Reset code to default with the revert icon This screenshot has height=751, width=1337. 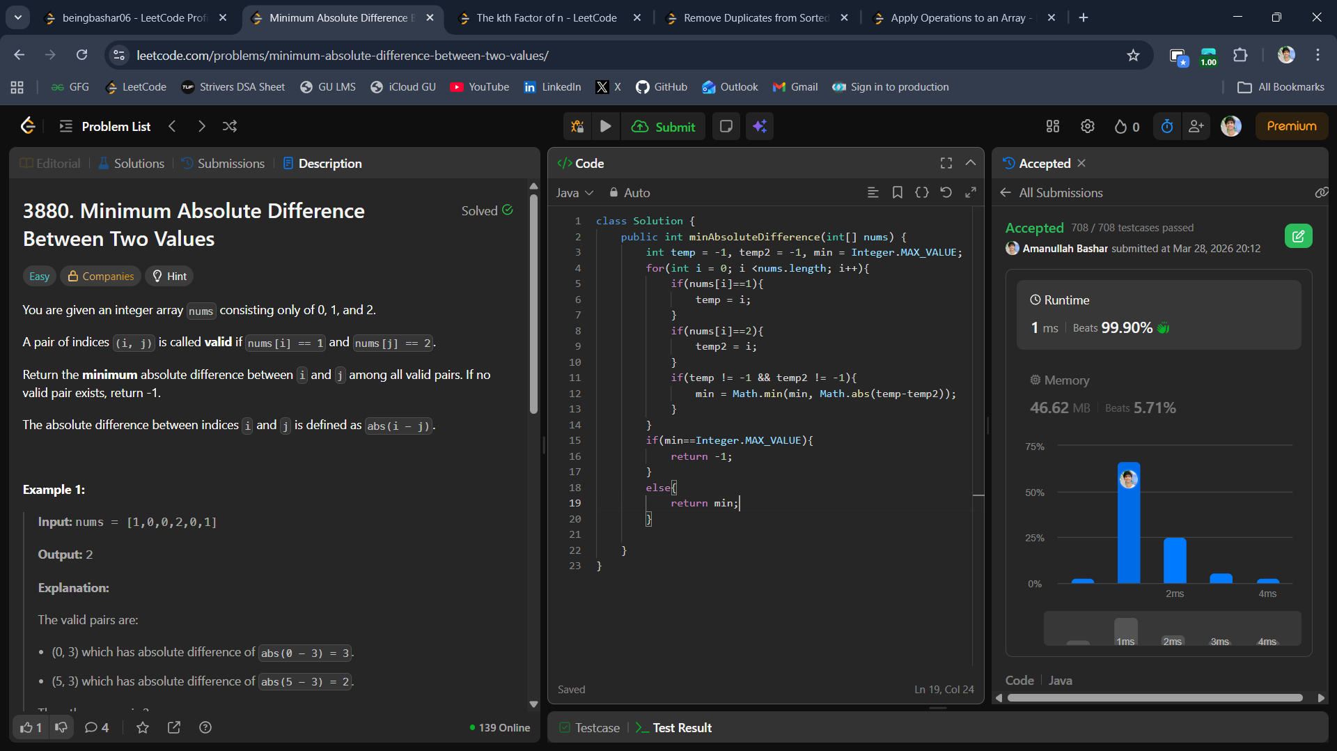(x=946, y=192)
